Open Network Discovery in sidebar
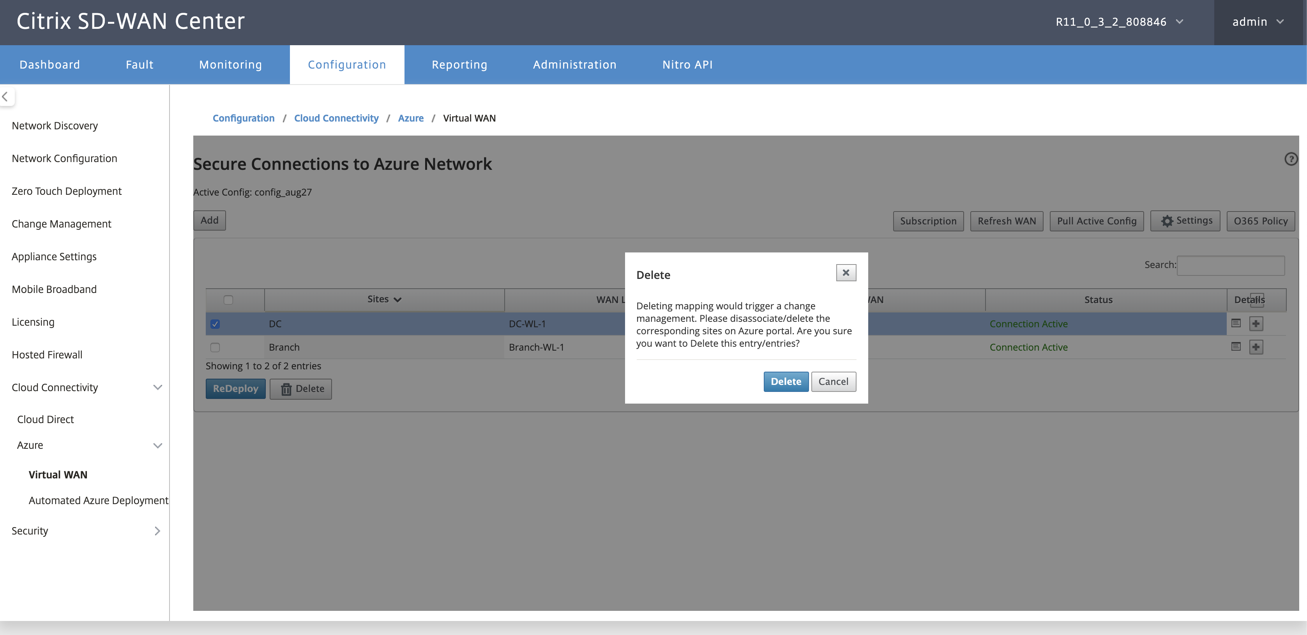This screenshot has height=635, width=1307. (55, 126)
